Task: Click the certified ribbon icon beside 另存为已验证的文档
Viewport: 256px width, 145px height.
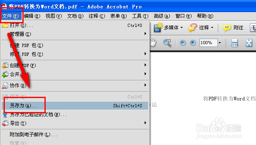Action: coord(5,115)
